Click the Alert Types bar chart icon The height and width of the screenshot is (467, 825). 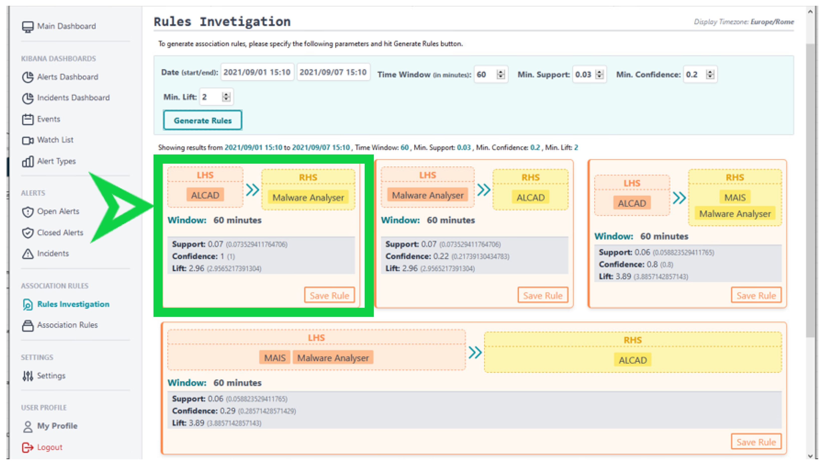coord(28,161)
